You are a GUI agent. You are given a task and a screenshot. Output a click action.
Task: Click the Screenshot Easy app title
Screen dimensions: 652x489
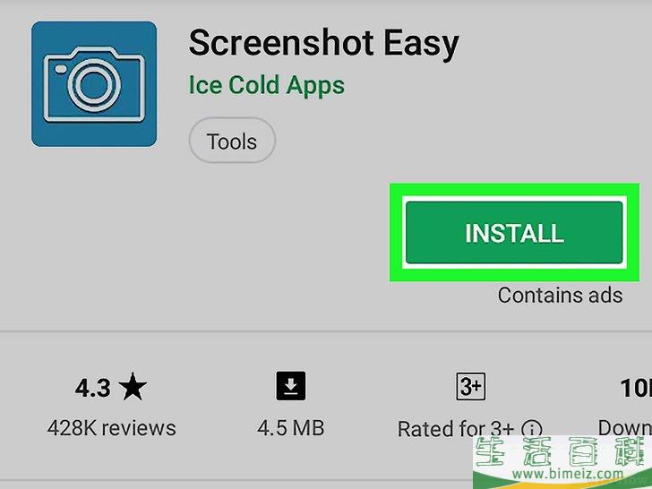[324, 44]
